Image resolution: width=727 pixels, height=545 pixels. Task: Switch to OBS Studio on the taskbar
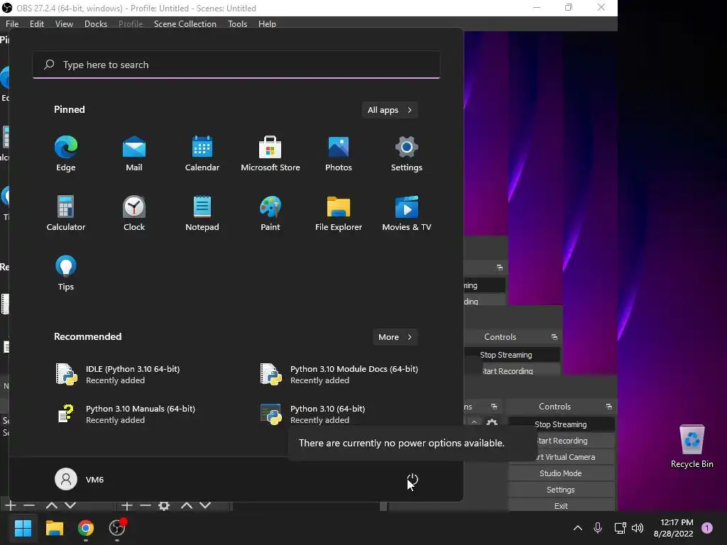117,527
